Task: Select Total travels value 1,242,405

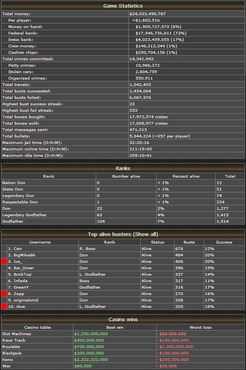Action: pos(140,85)
